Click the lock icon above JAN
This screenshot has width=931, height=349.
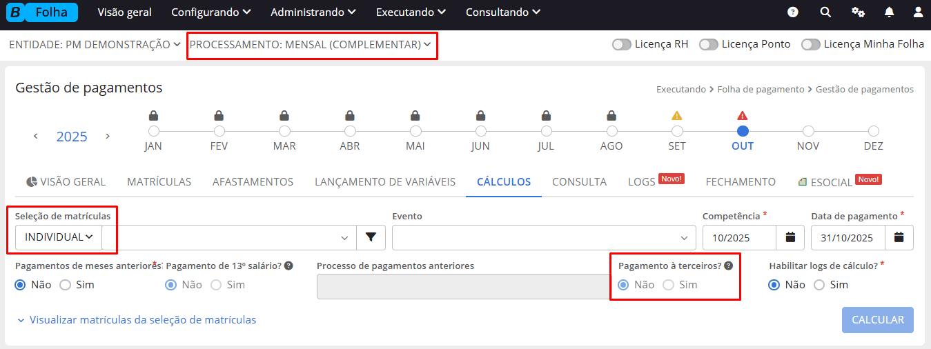pyautogui.click(x=153, y=115)
